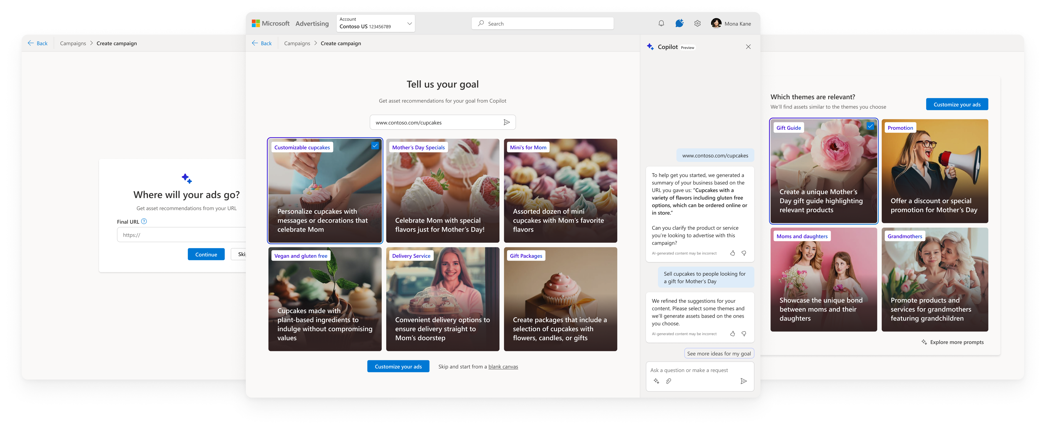This screenshot has height=429, width=1046.
Task: Dislike the business summary Copilot message
Action: click(744, 253)
